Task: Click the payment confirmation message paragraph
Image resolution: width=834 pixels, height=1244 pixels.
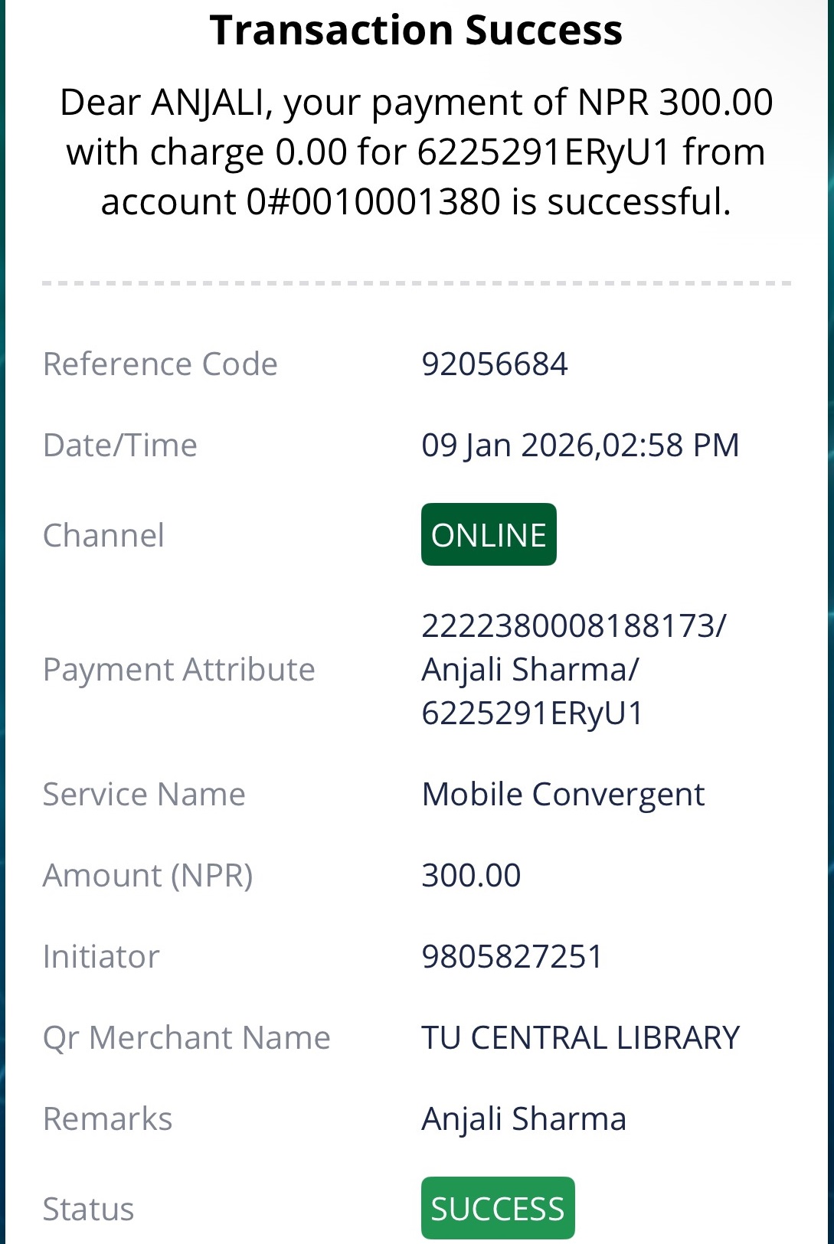Action: (x=416, y=152)
